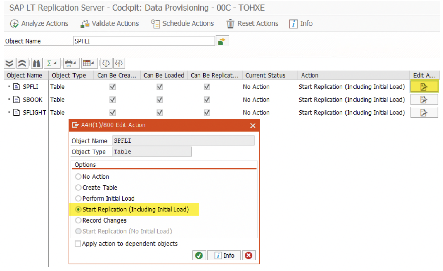Expand all rows with double down chevron
Viewport: 443px width, 271px height.
[9, 63]
